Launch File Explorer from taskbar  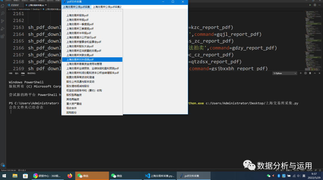pos(15,176)
